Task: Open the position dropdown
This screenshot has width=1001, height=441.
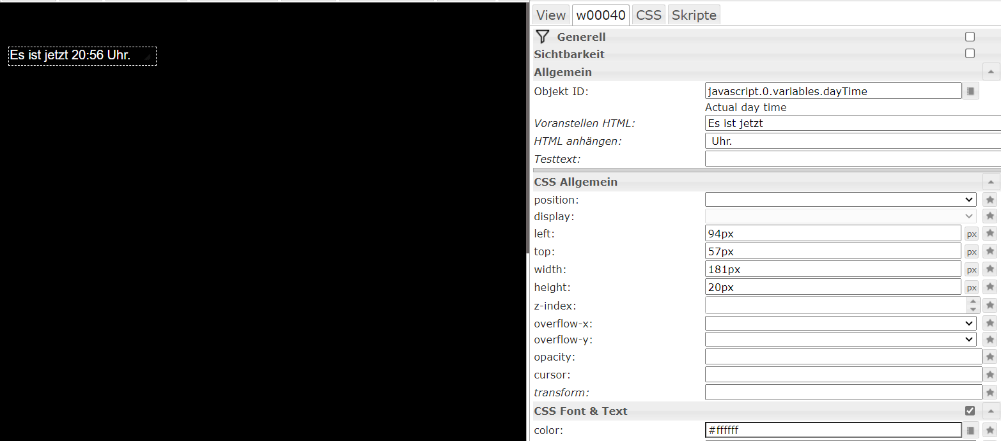Action: click(841, 200)
